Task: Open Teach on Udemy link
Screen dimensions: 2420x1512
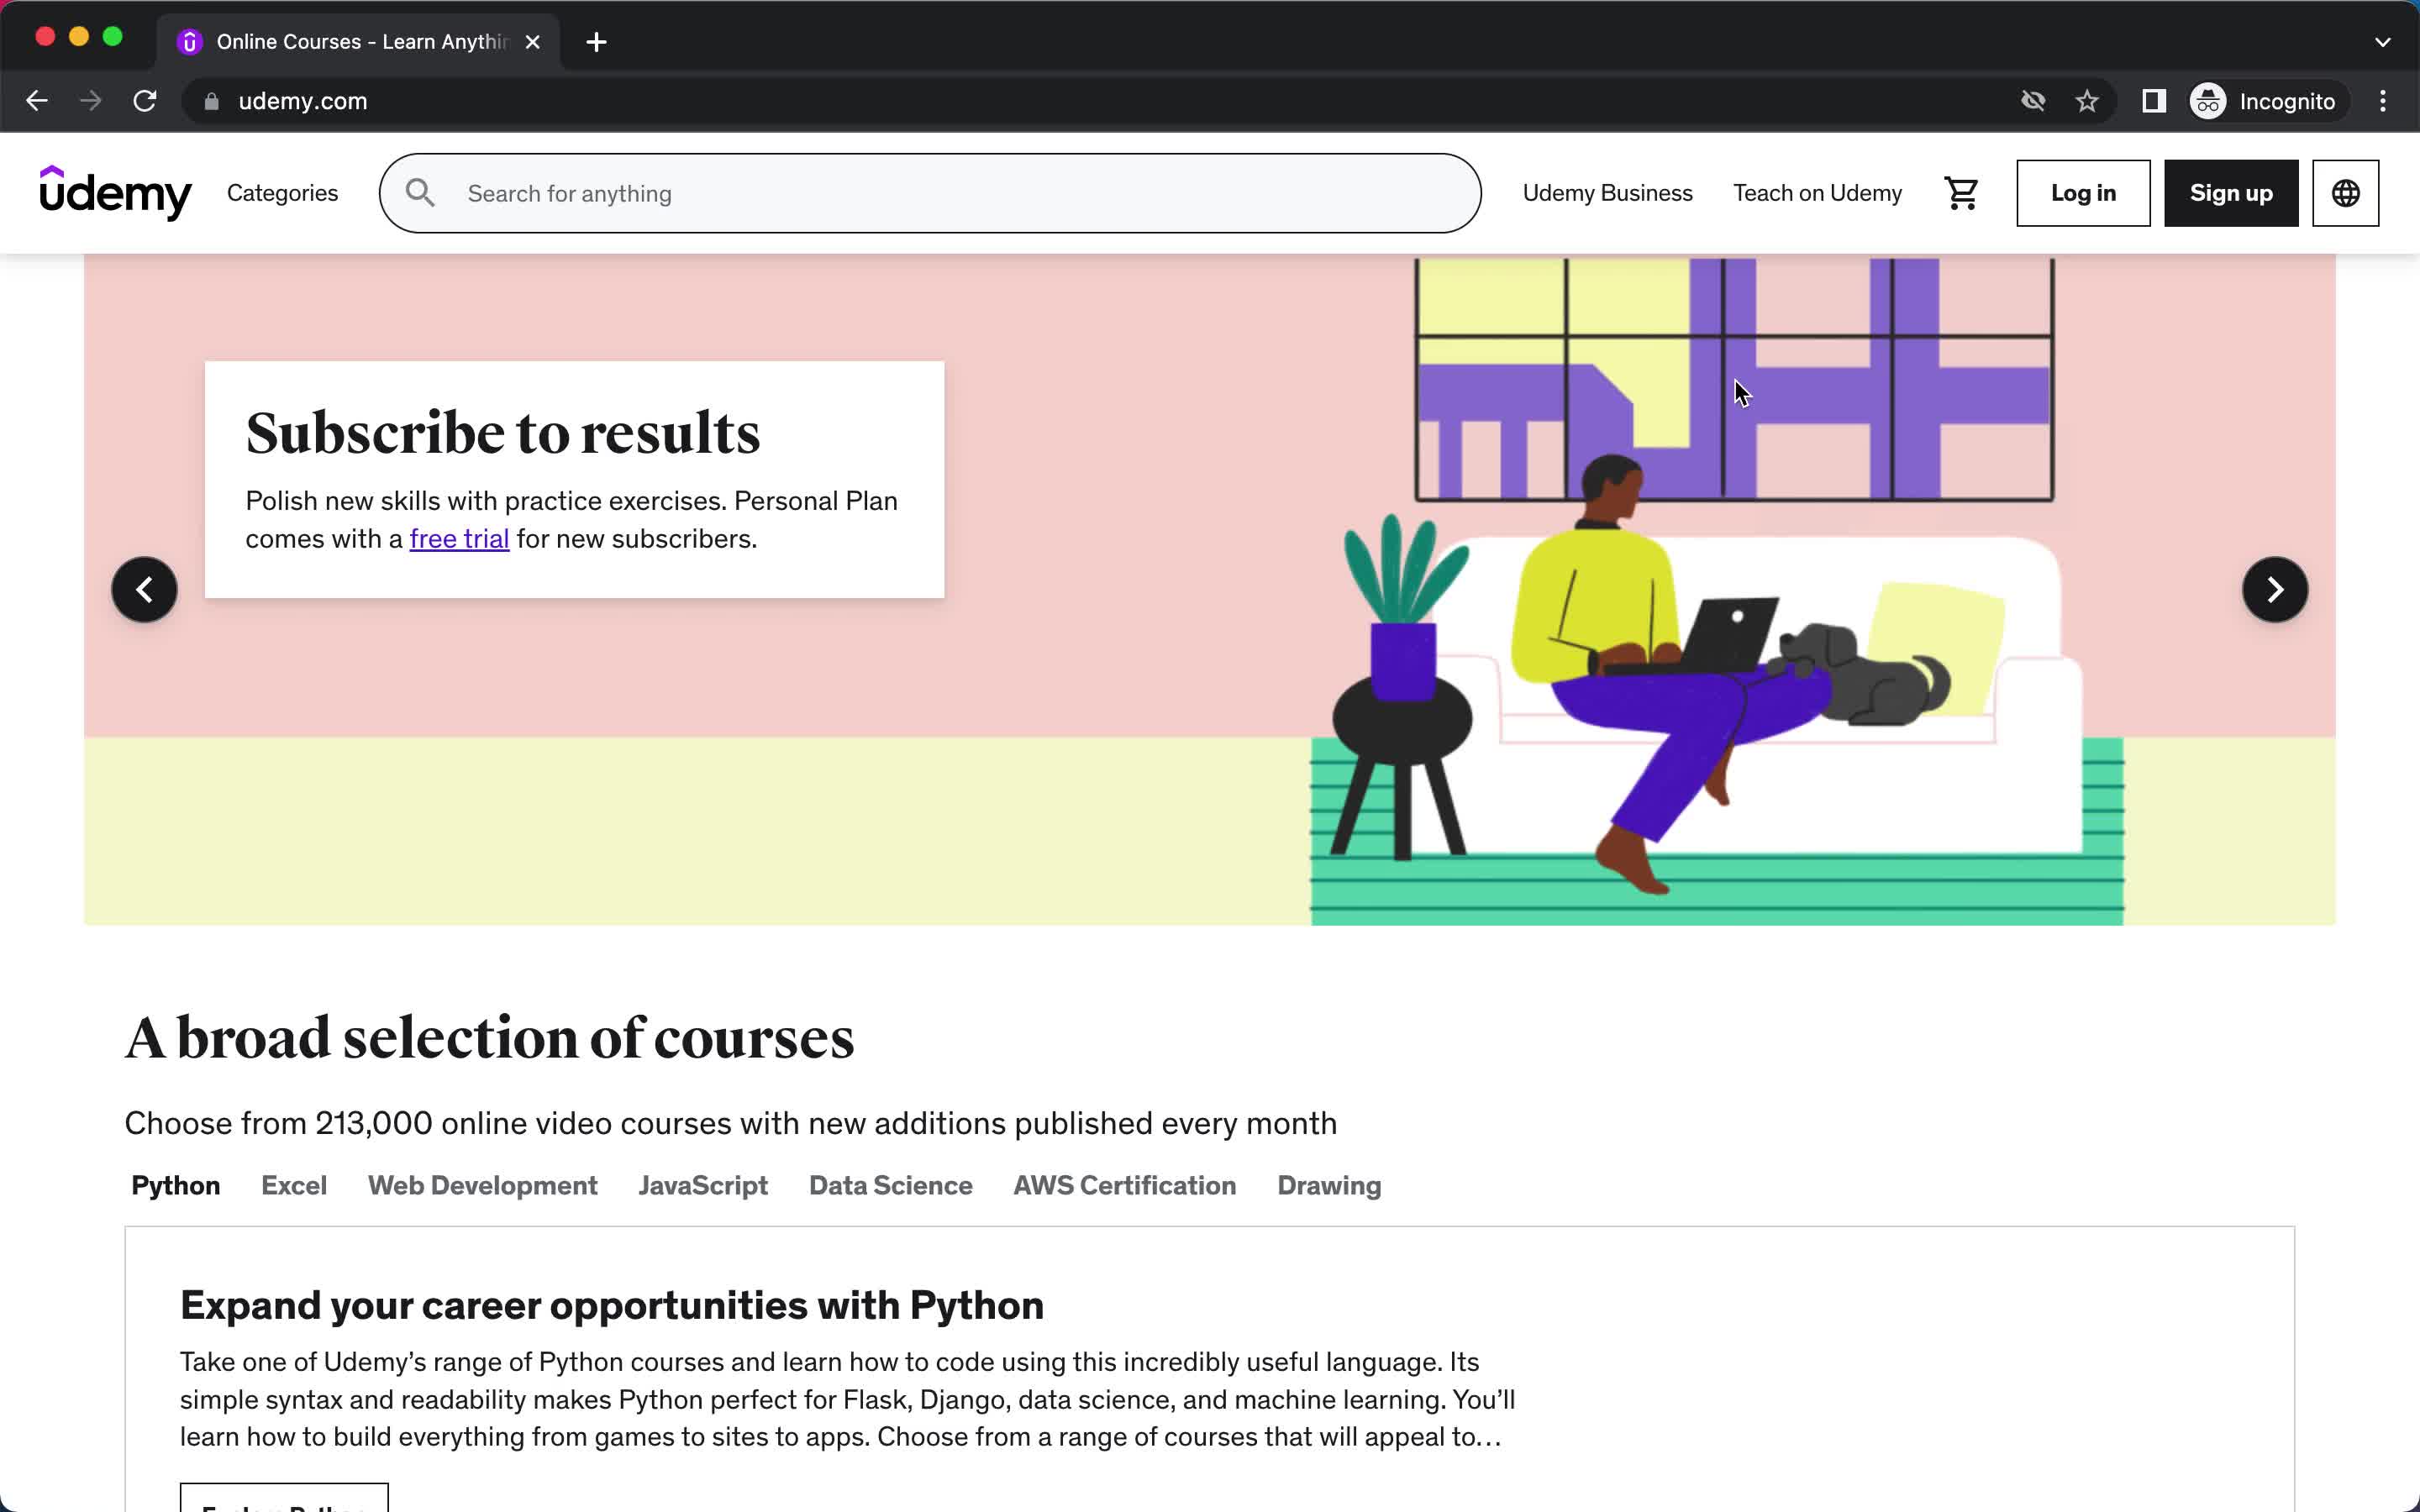Action: point(1817,193)
